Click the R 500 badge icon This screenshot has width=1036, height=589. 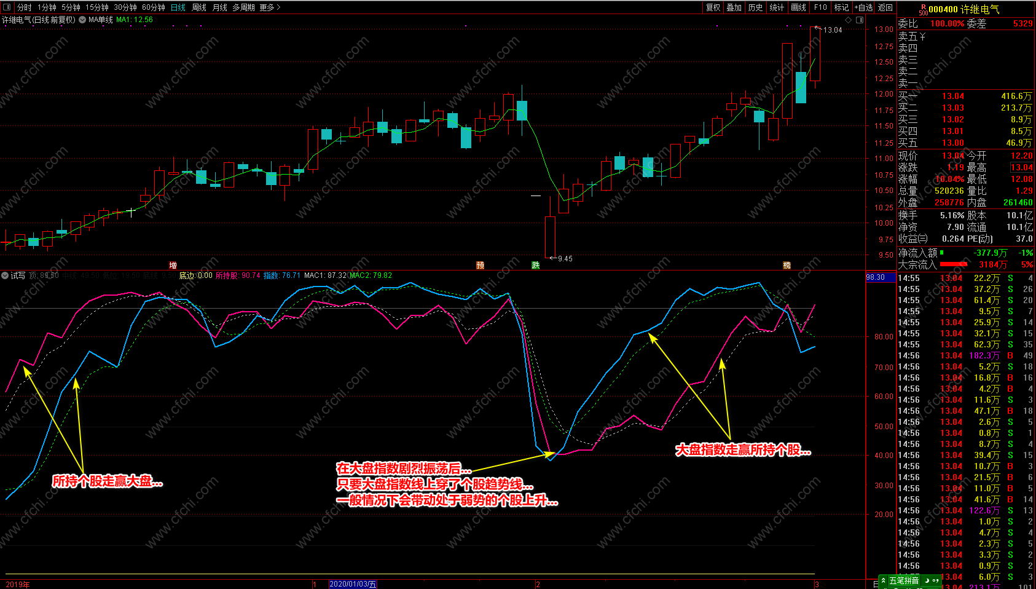(924, 10)
